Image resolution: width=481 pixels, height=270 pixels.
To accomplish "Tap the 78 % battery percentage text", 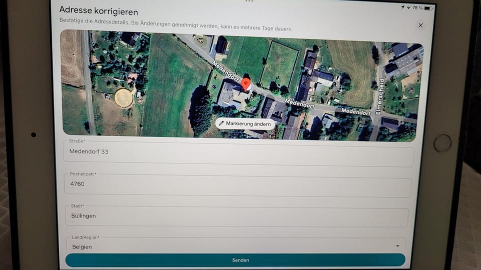I will (x=417, y=8).
